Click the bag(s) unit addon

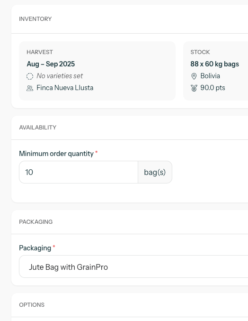pyautogui.click(x=155, y=172)
